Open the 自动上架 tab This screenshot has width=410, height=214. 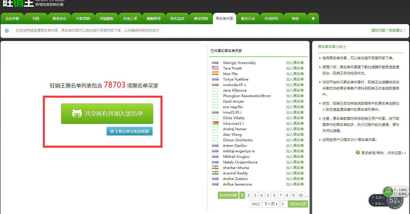[130, 19]
